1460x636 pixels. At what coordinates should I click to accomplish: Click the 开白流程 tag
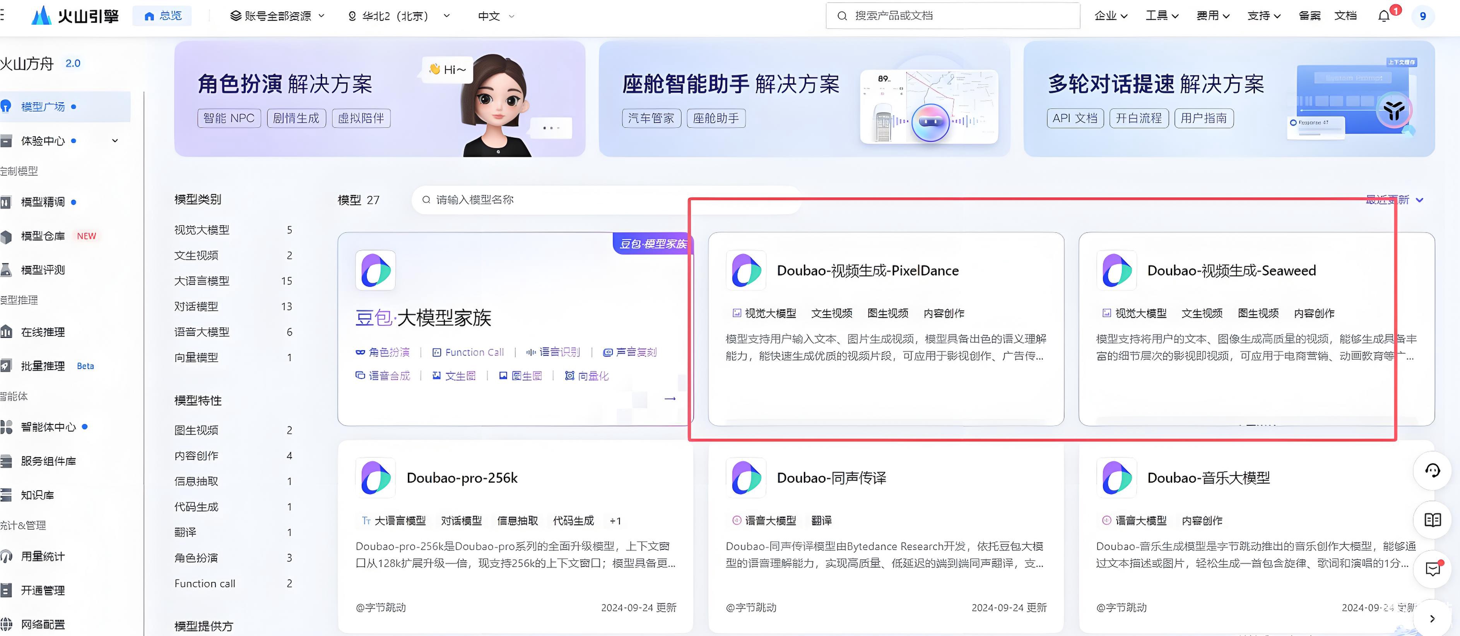click(x=1139, y=118)
